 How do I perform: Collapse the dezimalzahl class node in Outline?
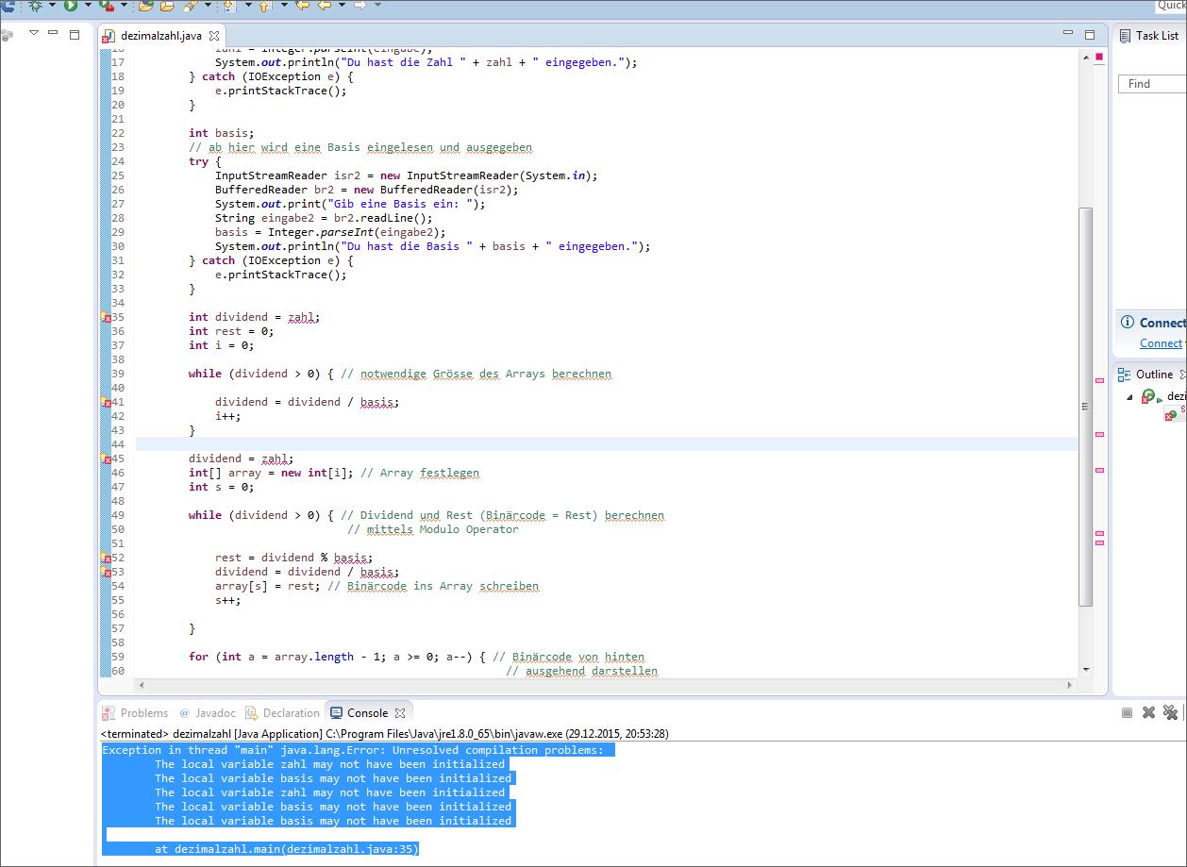[x=1128, y=397]
